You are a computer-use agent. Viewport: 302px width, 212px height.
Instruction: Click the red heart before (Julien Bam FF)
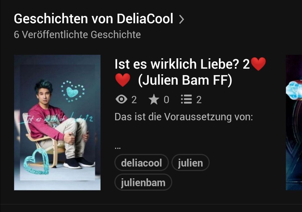[x=123, y=80]
